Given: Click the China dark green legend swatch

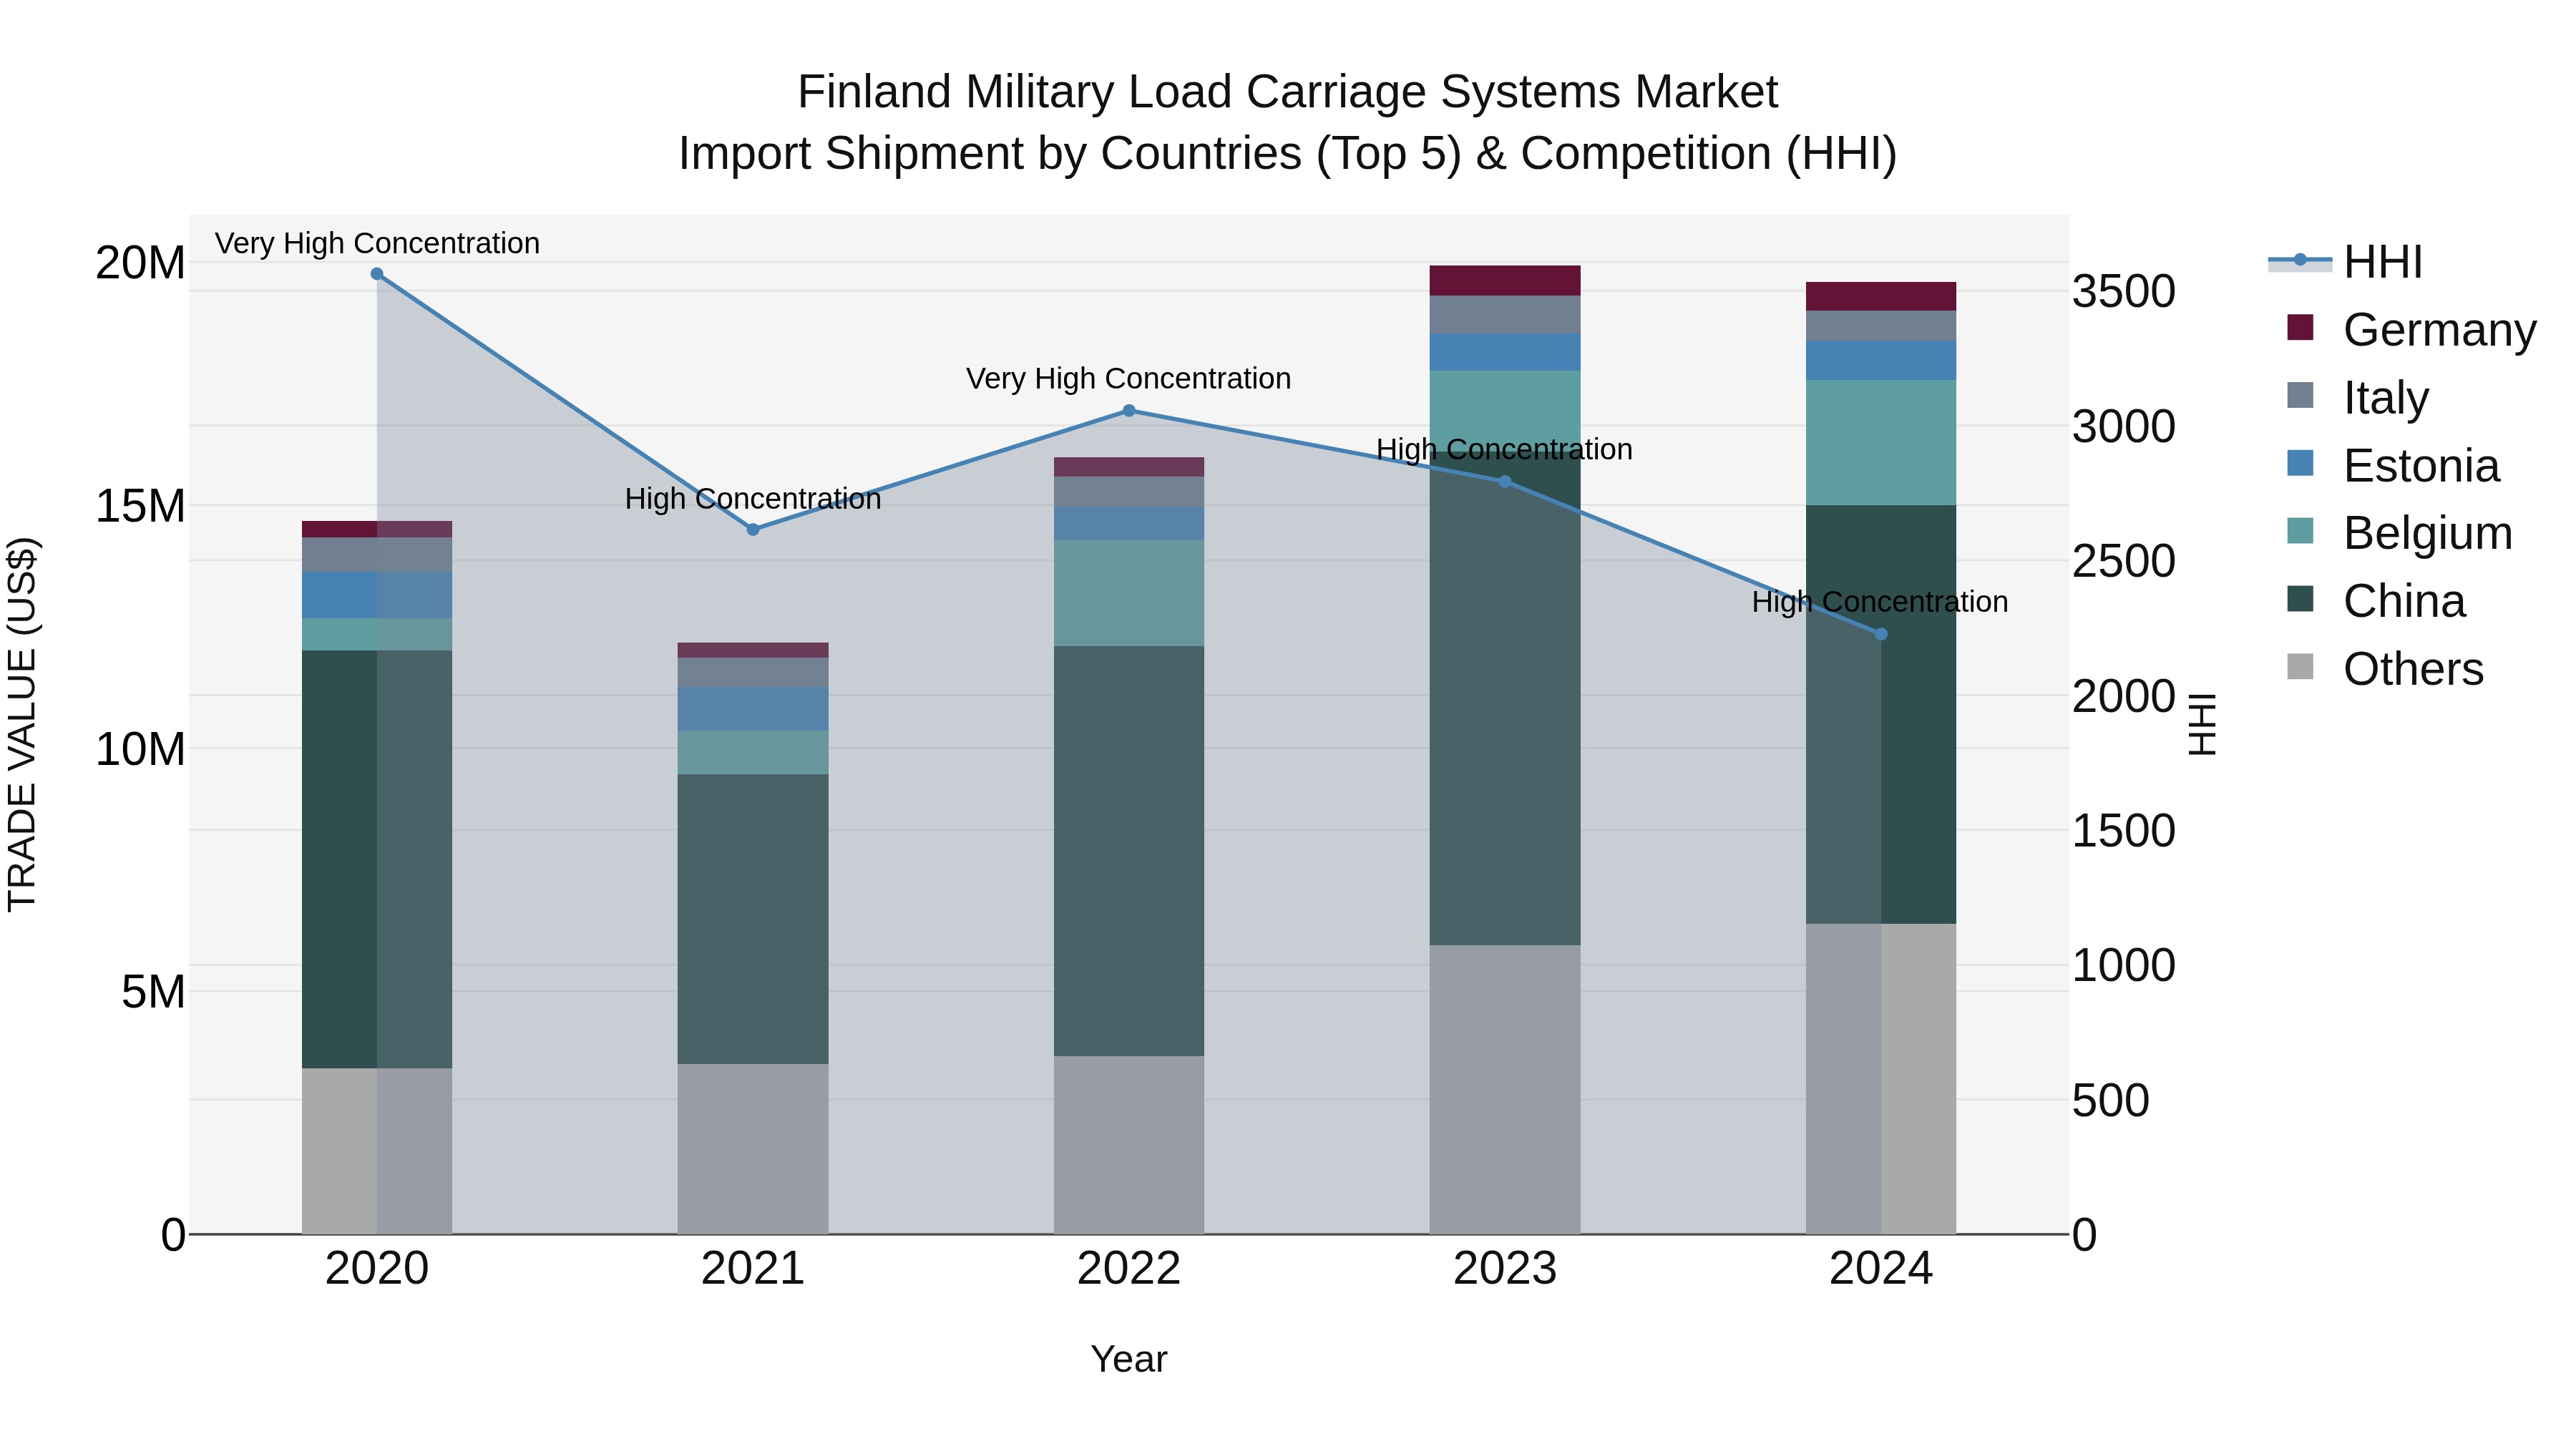Looking at the screenshot, I should (x=2300, y=598).
